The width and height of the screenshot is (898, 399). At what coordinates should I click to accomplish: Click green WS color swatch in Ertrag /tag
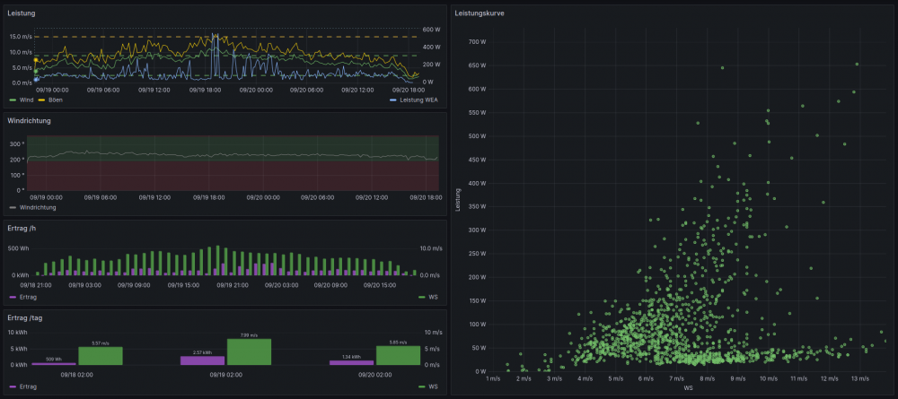(423, 386)
